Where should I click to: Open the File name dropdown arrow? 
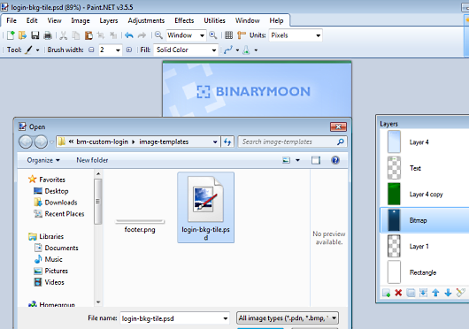coord(226,318)
